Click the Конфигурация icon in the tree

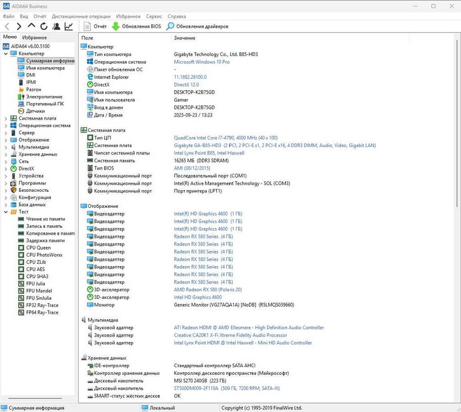coord(14,198)
